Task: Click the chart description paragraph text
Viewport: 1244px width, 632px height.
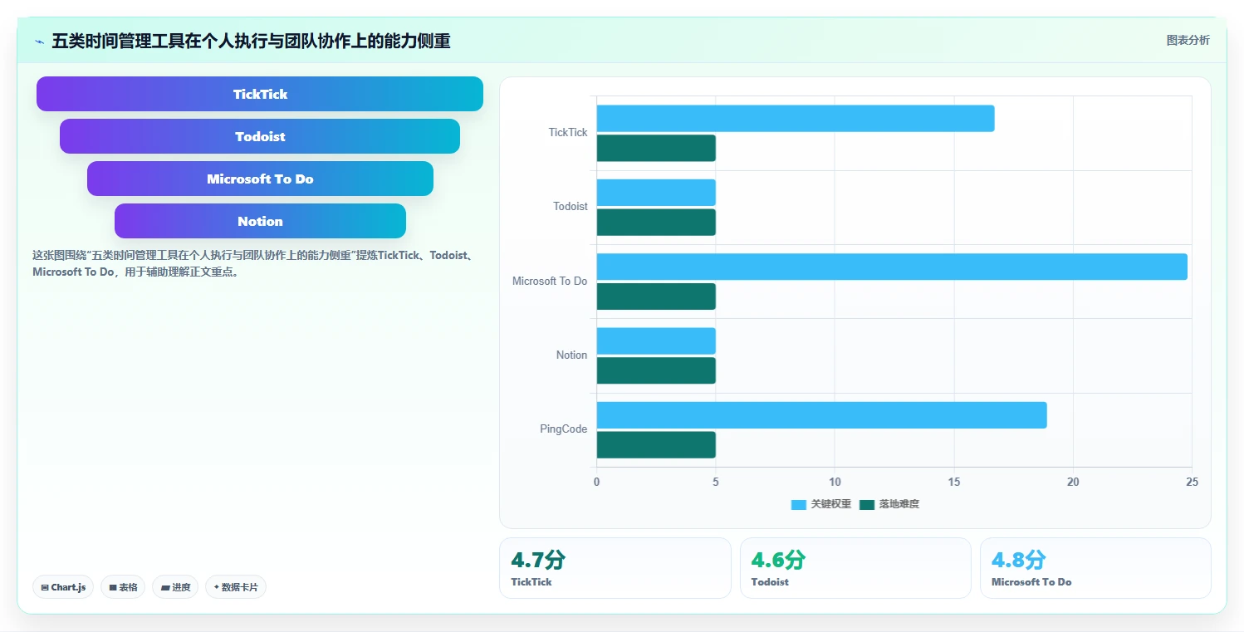Action: tap(253, 263)
